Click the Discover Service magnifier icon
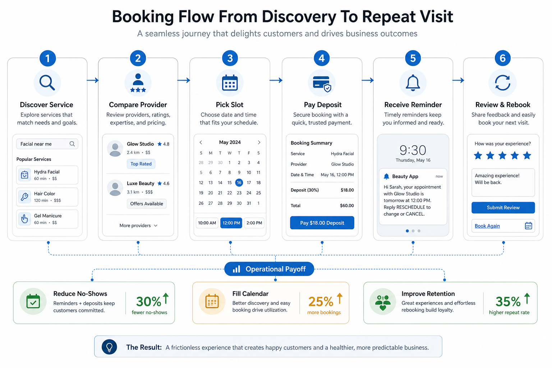This screenshot has height=368, width=552. (x=47, y=83)
